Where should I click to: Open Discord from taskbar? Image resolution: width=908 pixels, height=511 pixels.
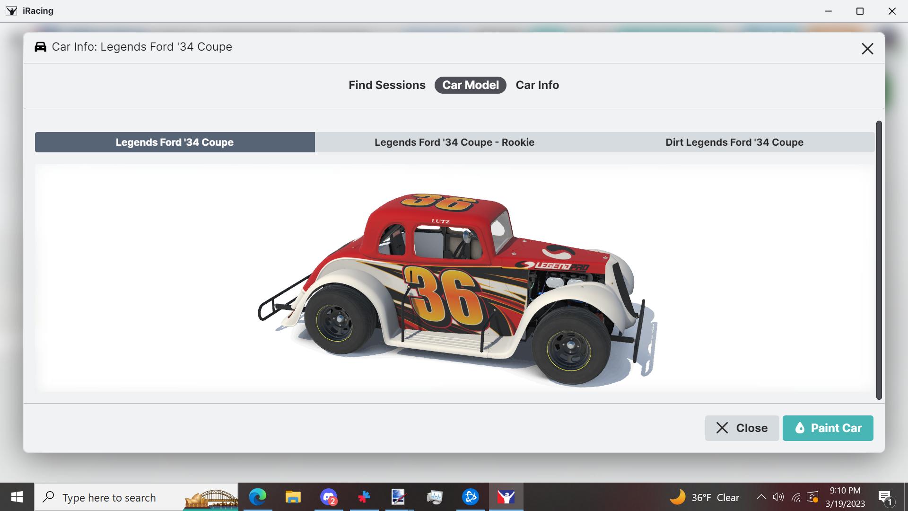329,497
